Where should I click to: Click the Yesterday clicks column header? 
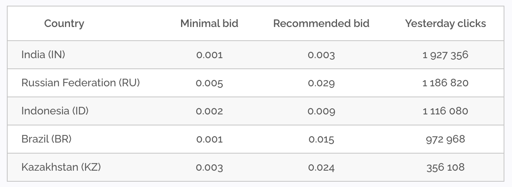[445, 24]
